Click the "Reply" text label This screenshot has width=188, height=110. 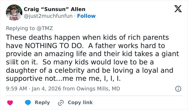tap(42, 102)
